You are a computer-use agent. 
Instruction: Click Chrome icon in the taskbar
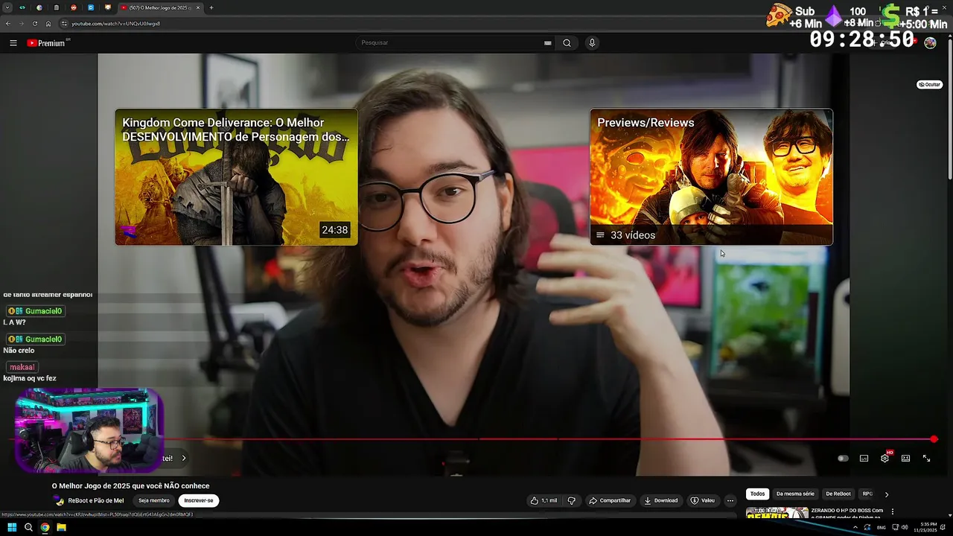(x=45, y=528)
